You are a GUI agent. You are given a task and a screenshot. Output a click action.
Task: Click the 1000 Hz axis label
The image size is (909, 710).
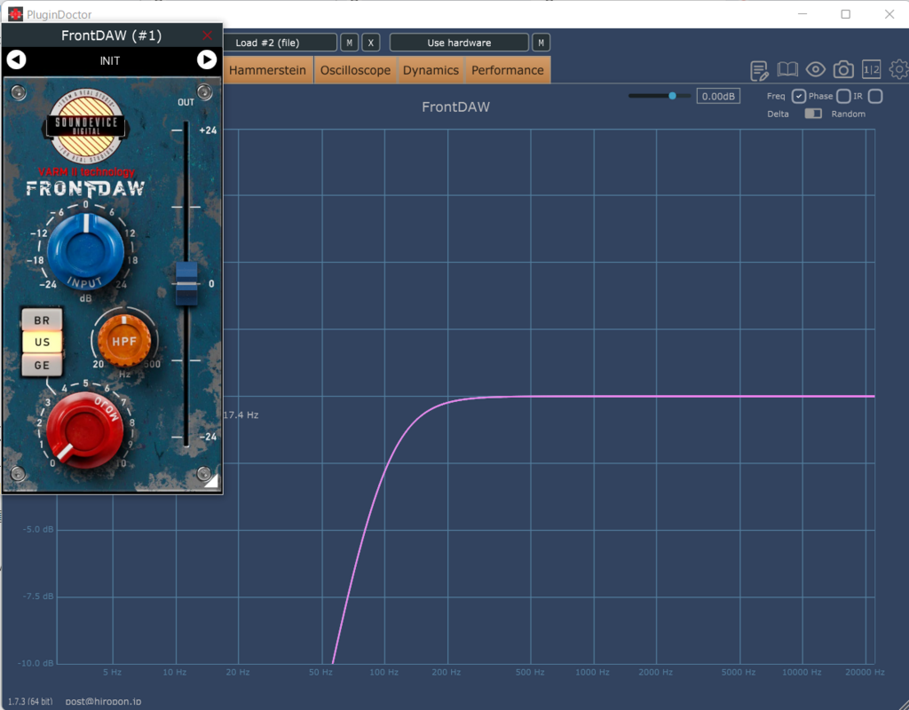tap(592, 672)
